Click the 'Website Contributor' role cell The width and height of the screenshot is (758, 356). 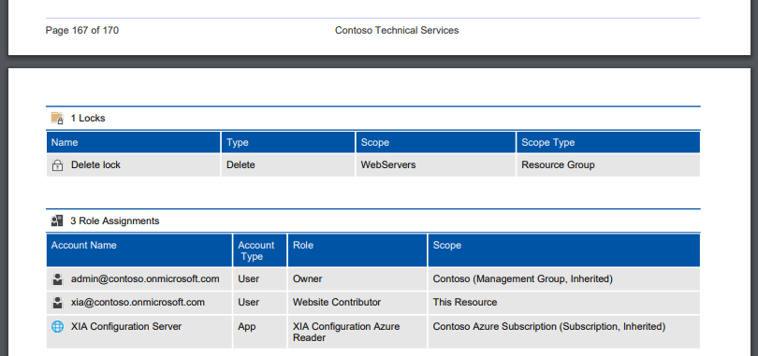tap(357, 303)
